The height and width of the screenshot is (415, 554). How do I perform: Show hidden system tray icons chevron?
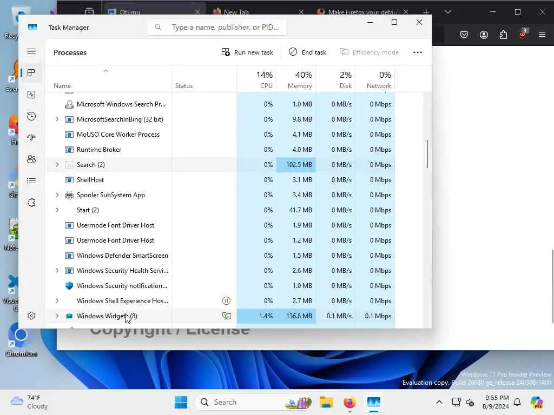tap(439, 402)
